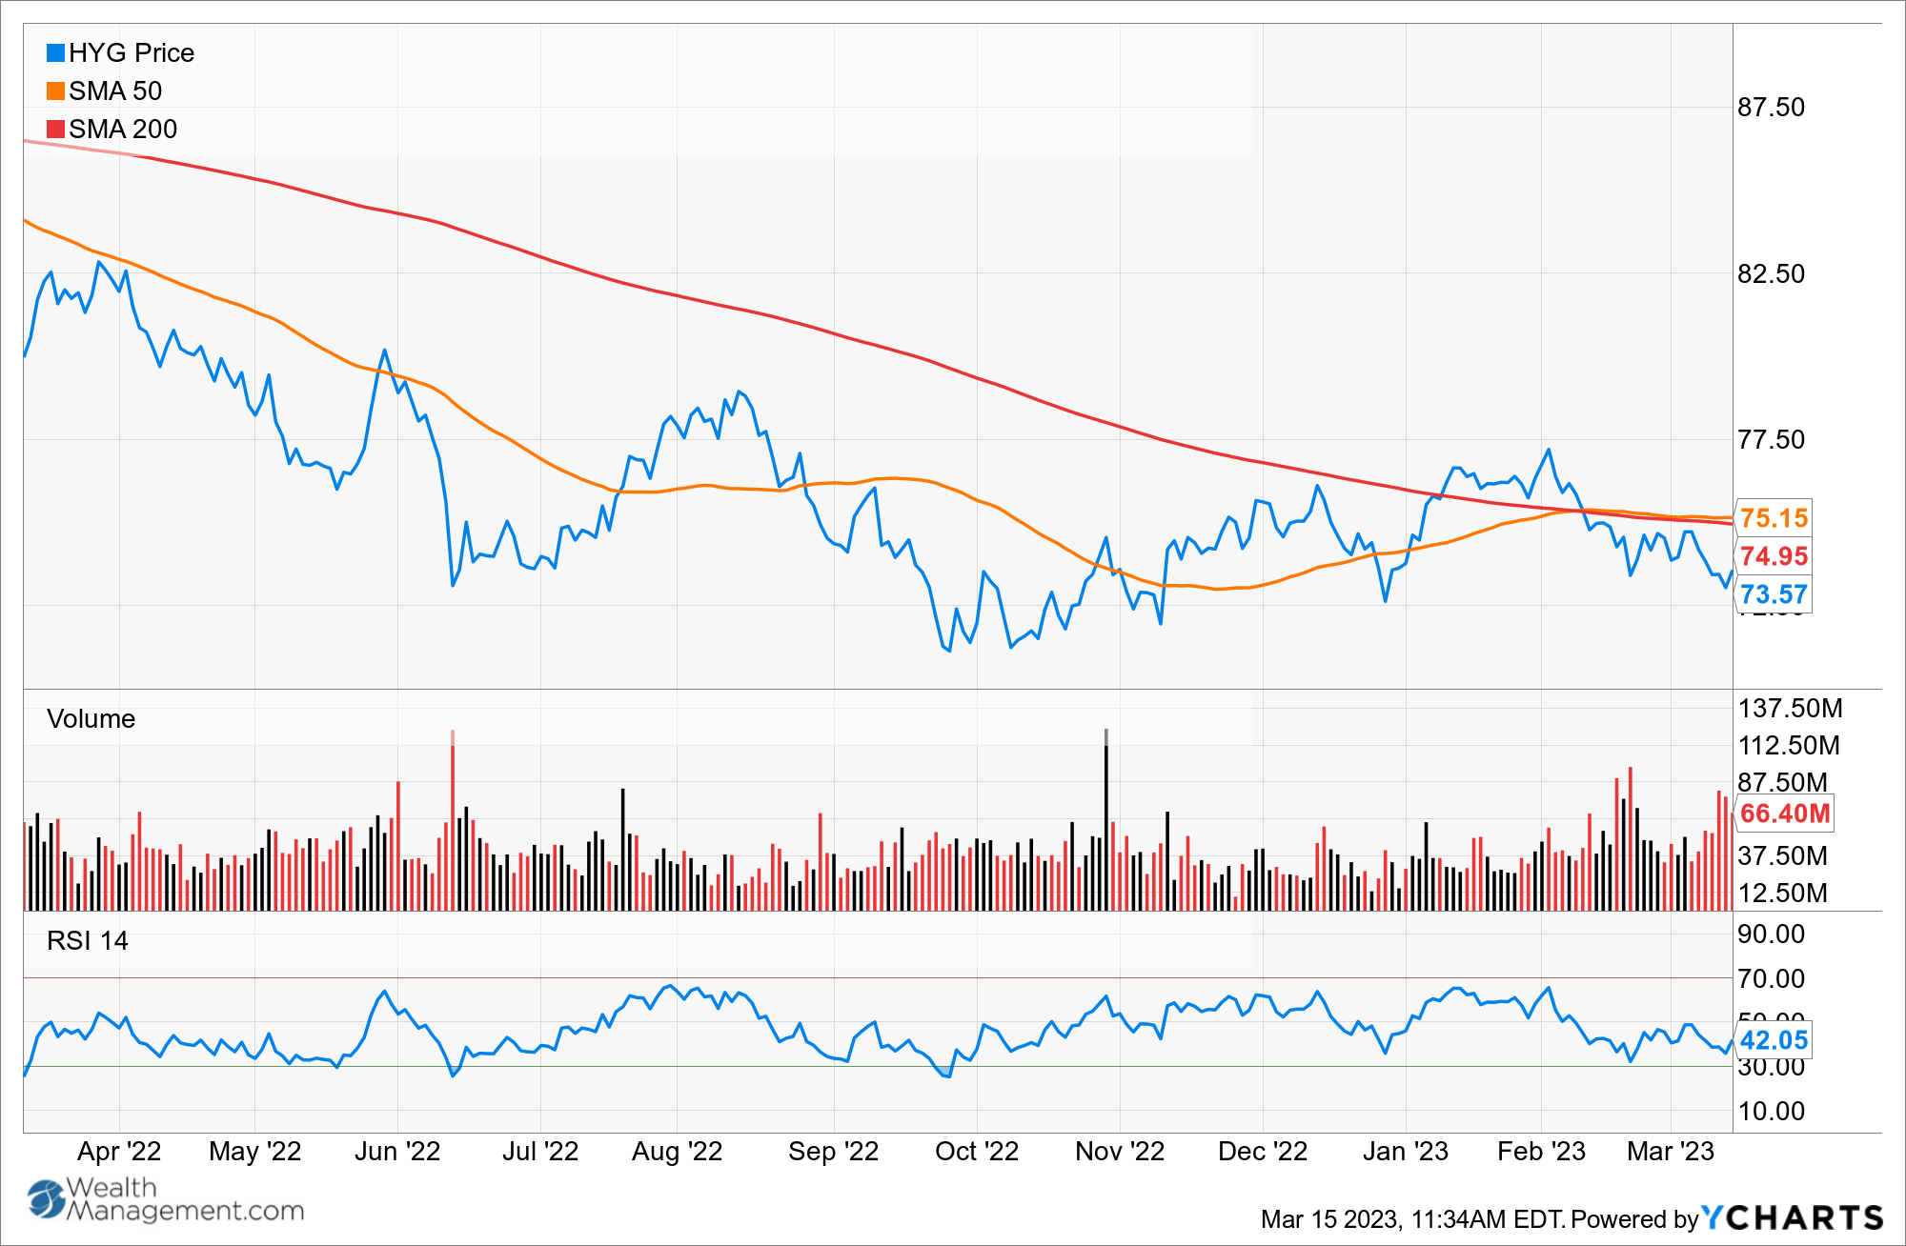Click the Volume panel label

pyautogui.click(x=91, y=719)
